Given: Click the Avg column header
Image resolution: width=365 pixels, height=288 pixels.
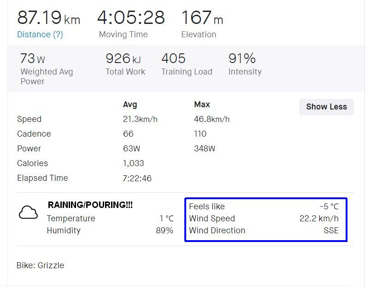Looking at the screenshot, I should tap(130, 104).
